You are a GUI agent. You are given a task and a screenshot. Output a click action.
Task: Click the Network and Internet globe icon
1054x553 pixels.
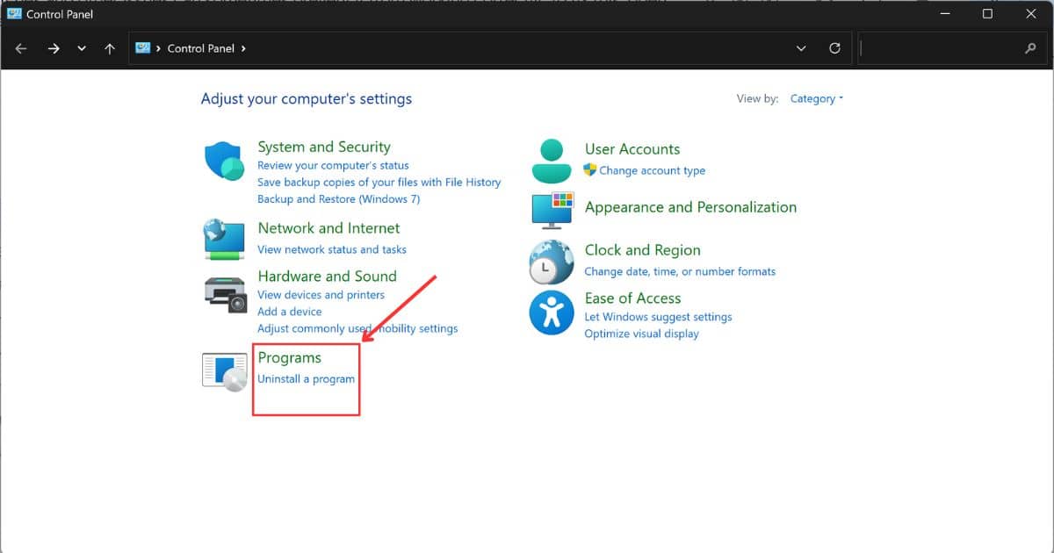click(x=224, y=239)
